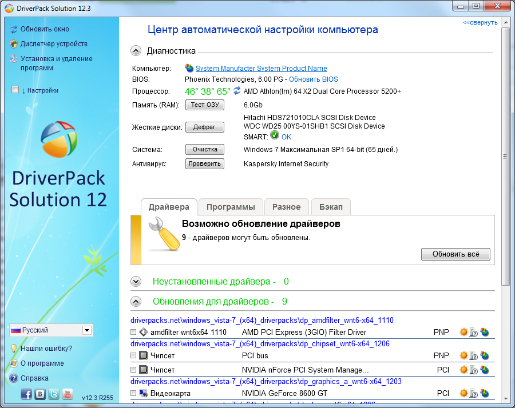Image resolution: width=515 pixels, height=408 pixels.
Task: Open device info icon in the GeForce 8600 GT row
Action: tap(474, 393)
